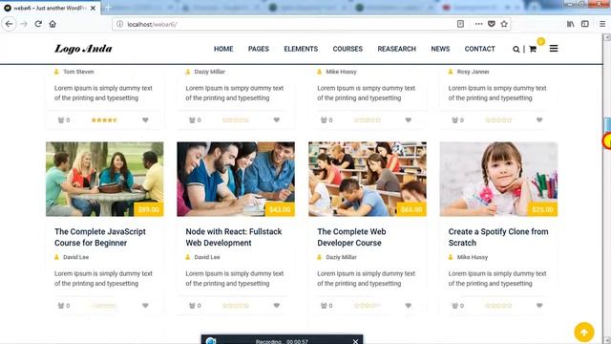Screen dimensions: 611x344
Task: Open the HOME menu item
Action: (223, 49)
